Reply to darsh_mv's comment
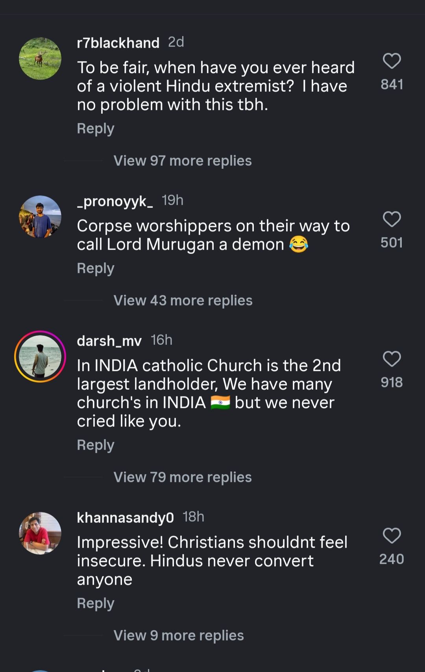This screenshot has width=425, height=672. [96, 445]
